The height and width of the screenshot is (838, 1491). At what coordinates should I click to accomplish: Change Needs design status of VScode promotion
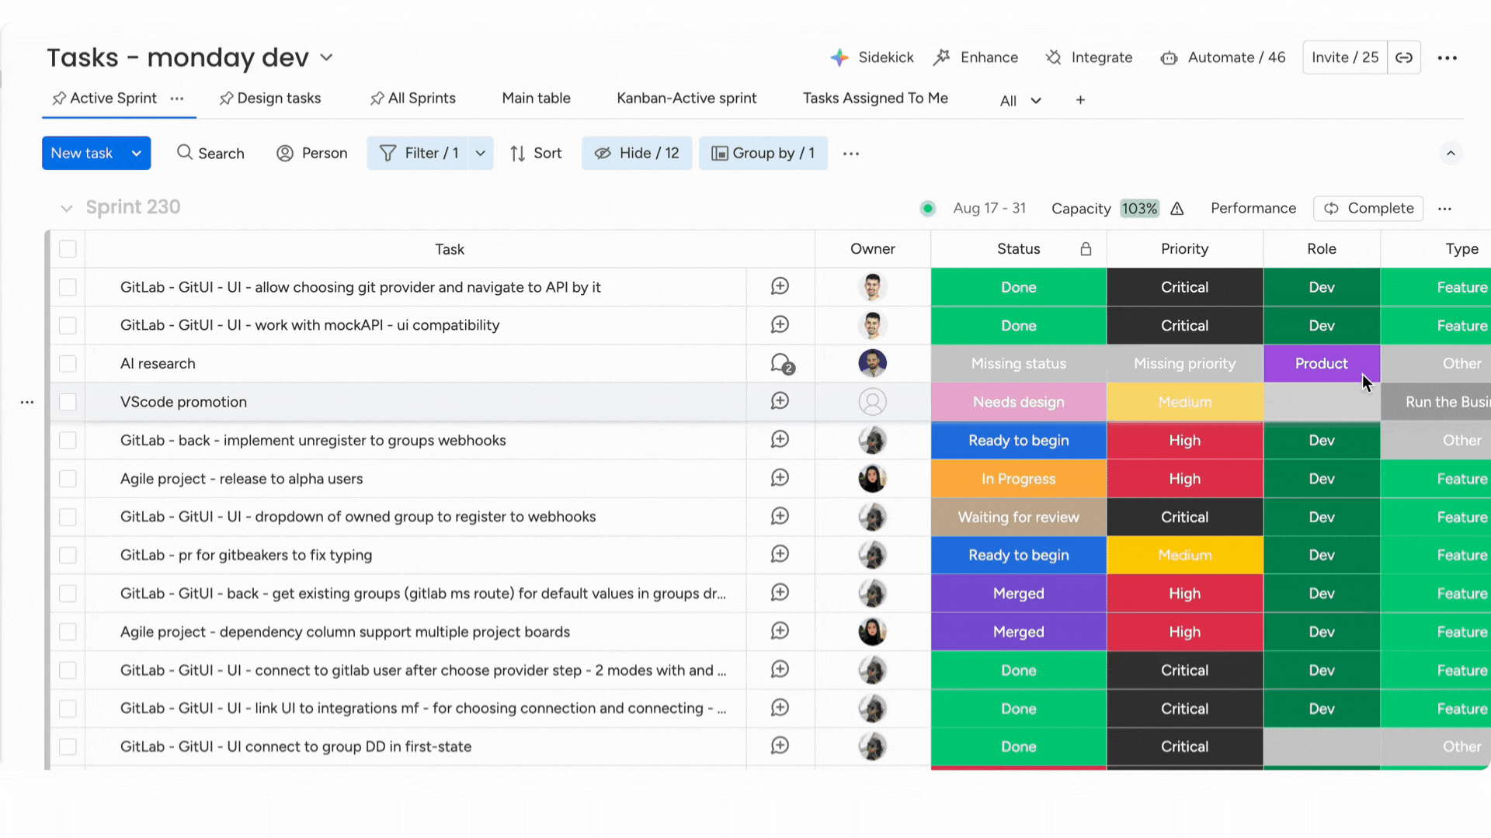point(1019,402)
